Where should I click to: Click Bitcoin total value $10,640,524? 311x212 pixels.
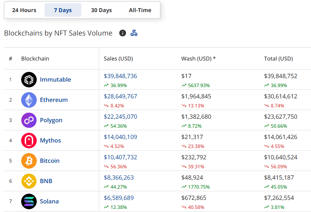[280, 157]
